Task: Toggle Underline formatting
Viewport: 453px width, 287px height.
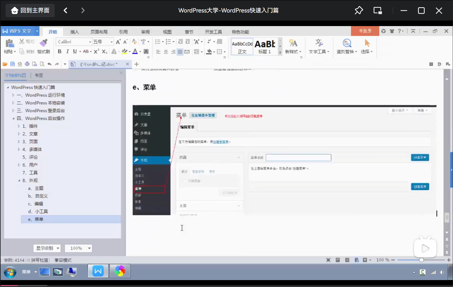Action: (x=75, y=51)
